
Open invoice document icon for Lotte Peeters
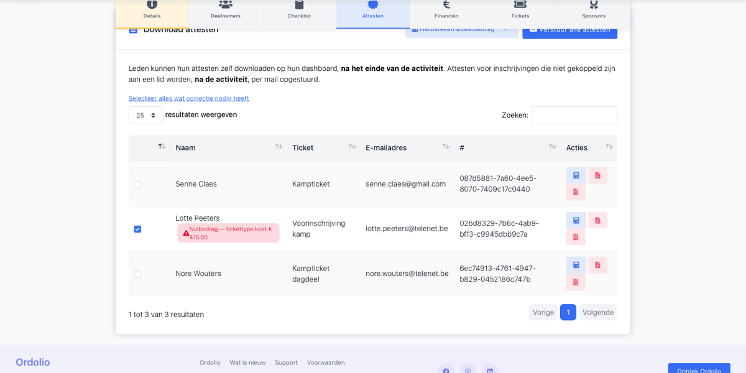click(x=576, y=237)
